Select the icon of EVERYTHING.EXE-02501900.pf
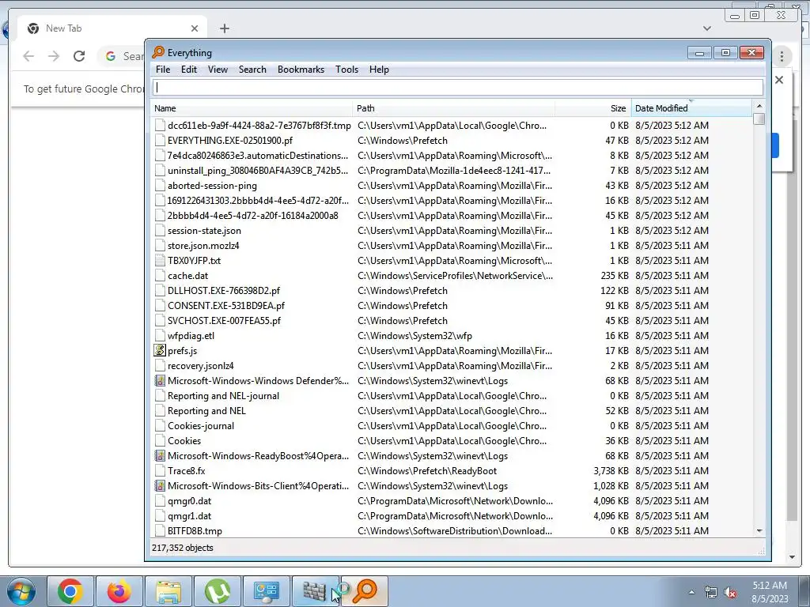Image resolution: width=810 pixels, height=607 pixels. pos(160,141)
